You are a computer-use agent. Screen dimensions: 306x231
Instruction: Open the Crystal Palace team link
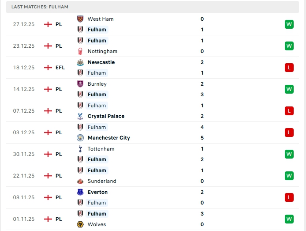(106, 116)
